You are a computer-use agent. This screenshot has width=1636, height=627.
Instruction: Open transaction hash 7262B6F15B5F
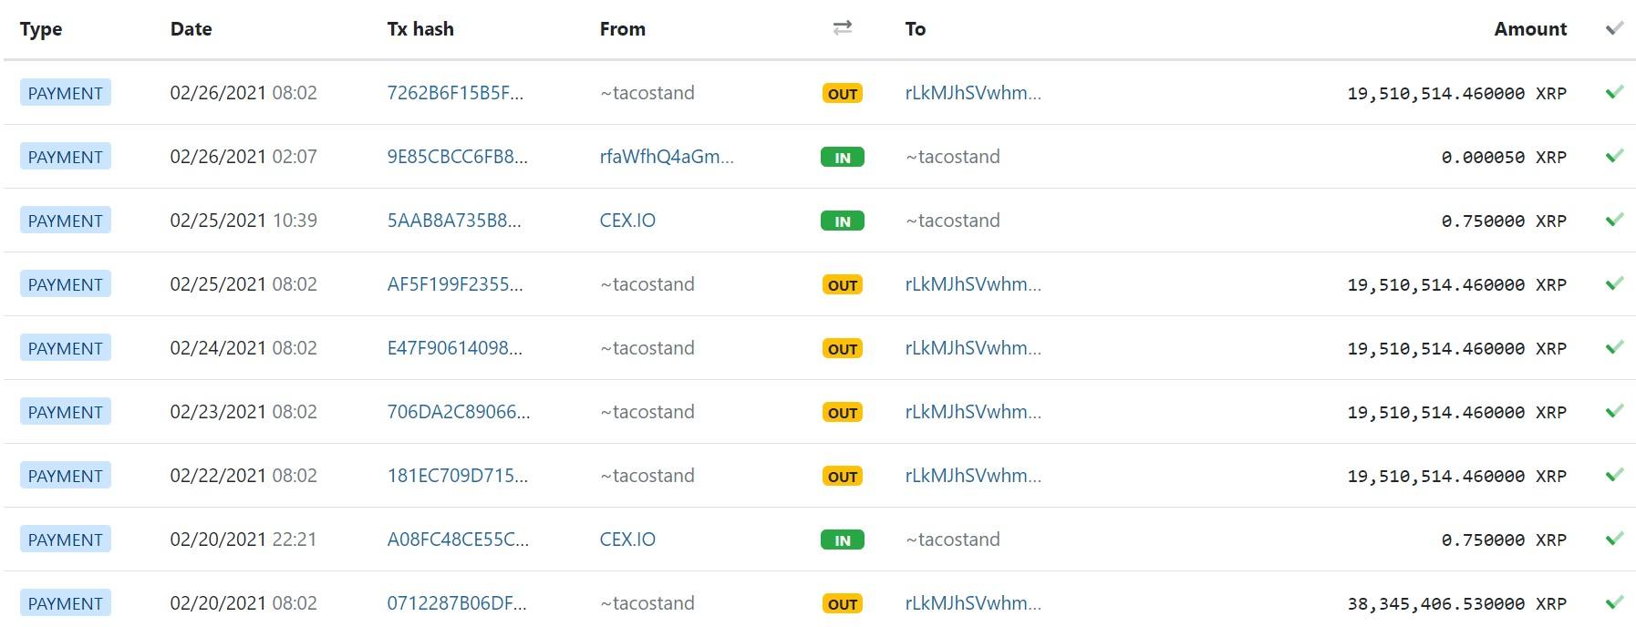tap(455, 93)
